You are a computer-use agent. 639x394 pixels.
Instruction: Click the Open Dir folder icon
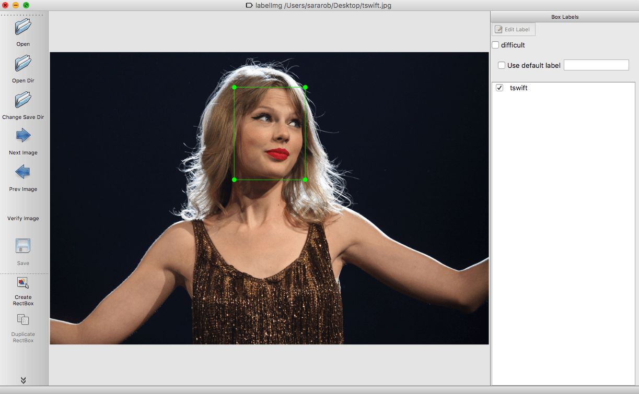point(23,63)
